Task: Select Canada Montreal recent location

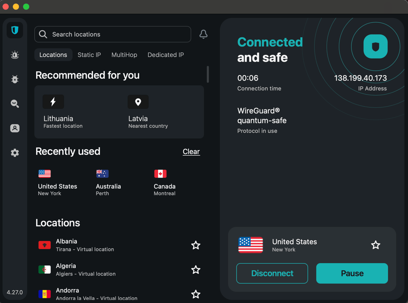Action: 165,183
